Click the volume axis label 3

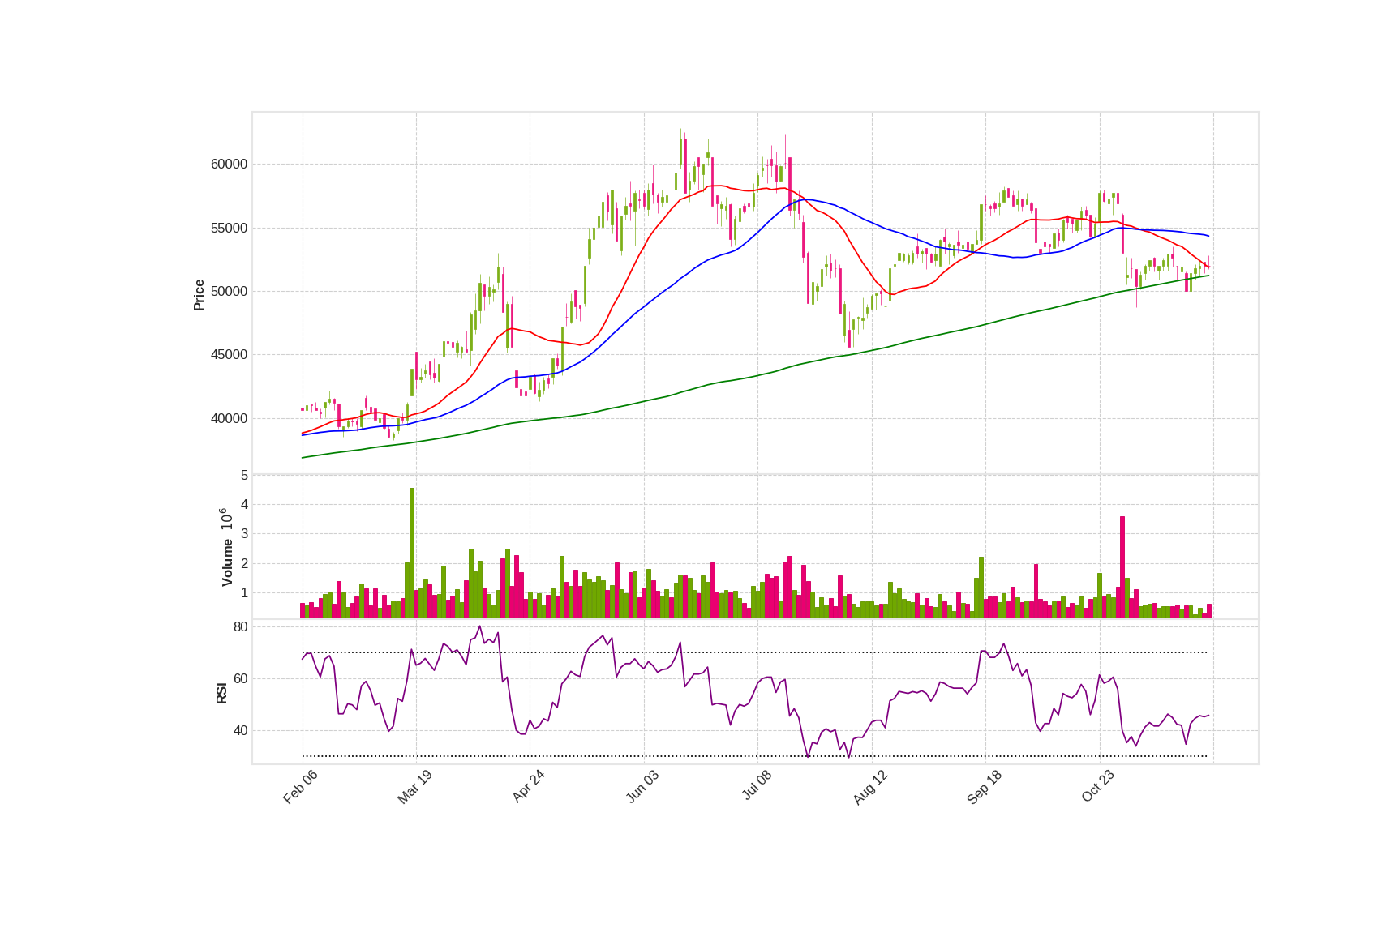point(244,534)
